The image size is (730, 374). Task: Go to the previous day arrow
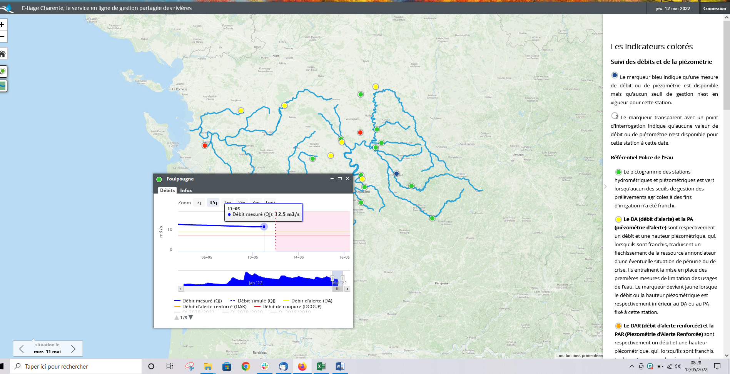[x=22, y=349]
